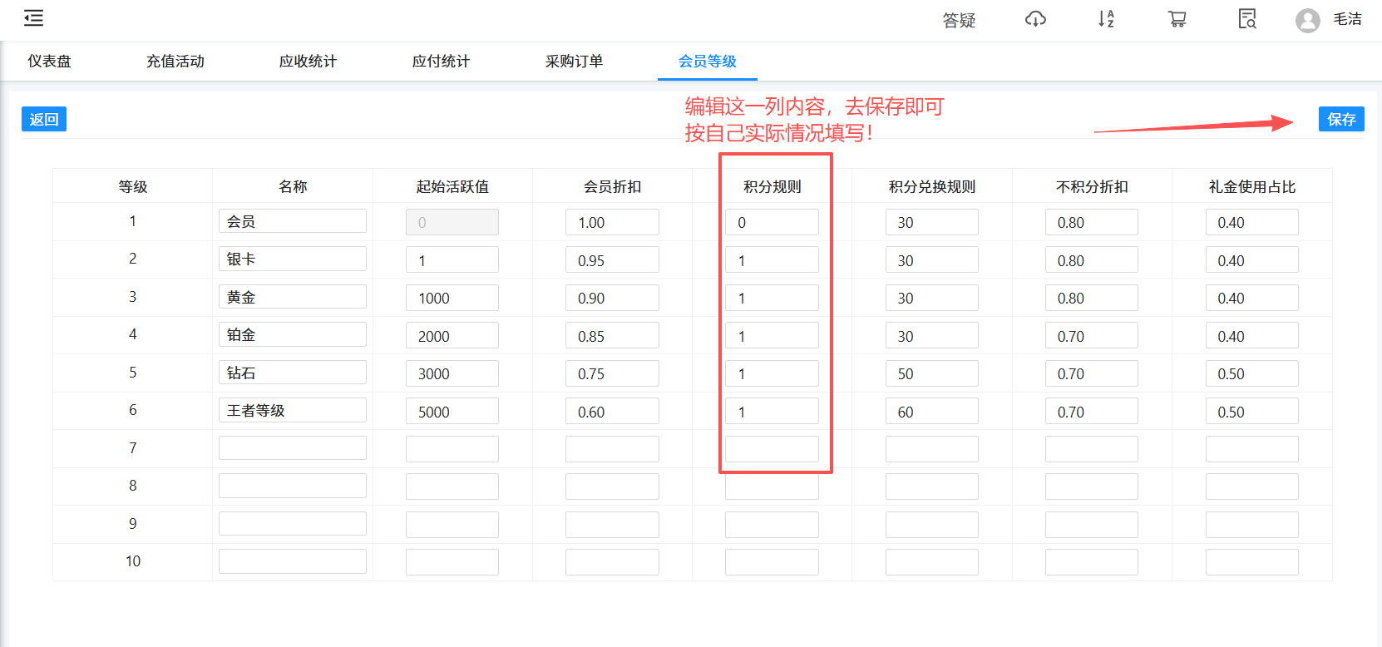Click the user avatar icon

pyautogui.click(x=1308, y=20)
